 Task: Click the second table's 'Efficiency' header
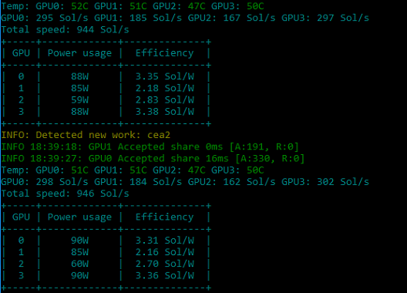coord(164,217)
